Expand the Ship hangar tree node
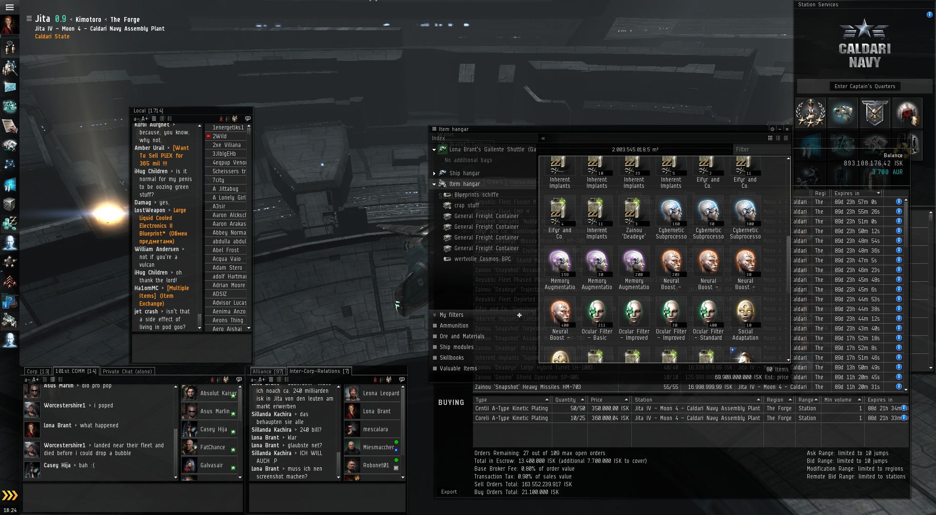 click(x=434, y=173)
